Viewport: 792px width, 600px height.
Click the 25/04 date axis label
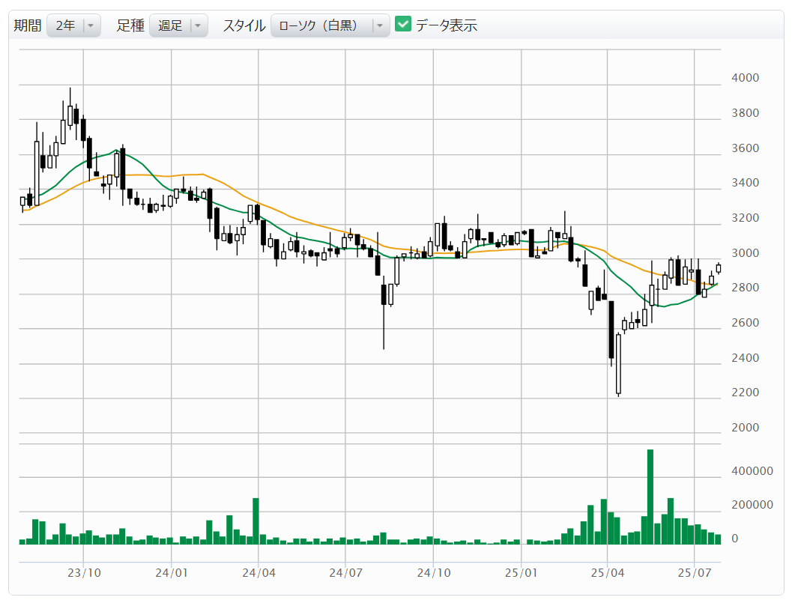tap(608, 573)
